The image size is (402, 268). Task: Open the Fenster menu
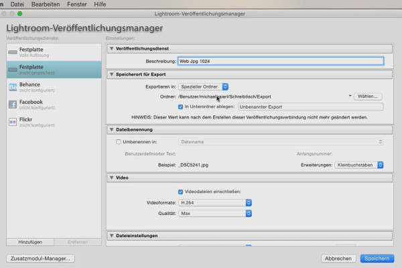(x=77, y=5)
